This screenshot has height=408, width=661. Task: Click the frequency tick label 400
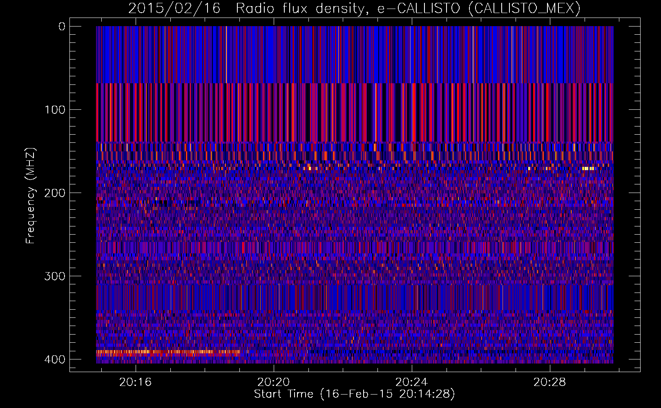tap(55, 359)
